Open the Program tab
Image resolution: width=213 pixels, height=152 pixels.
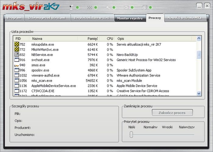(x=14, y=18)
